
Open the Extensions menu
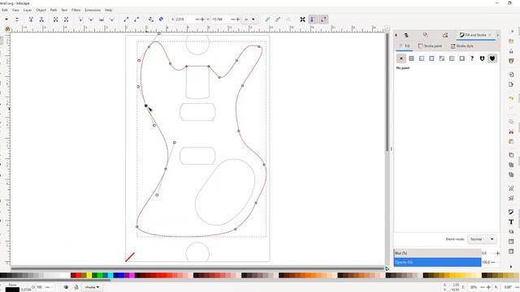point(93,10)
